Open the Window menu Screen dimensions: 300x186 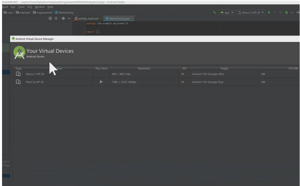click(40, 7)
